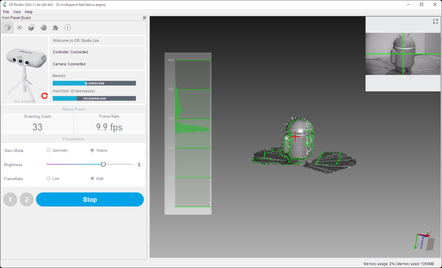Select Low FrameRate option
Screen dimensions: 442x268
click(x=49, y=179)
